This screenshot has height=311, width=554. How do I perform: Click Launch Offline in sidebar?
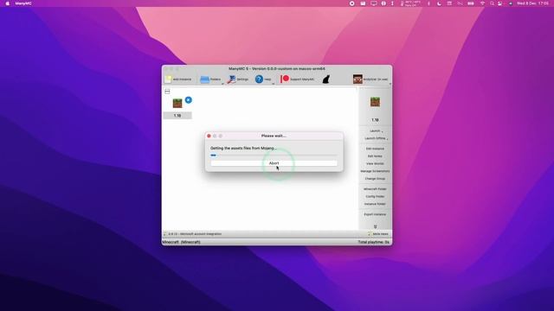pos(375,138)
